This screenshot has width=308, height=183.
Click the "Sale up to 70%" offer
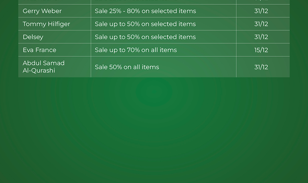pyautogui.click(x=136, y=50)
